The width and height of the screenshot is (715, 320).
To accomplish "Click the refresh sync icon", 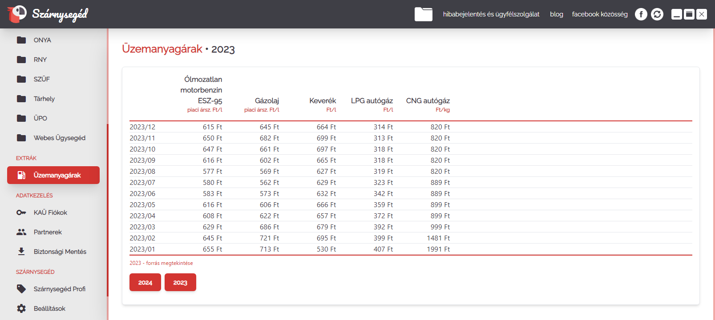I will (657, 14).
